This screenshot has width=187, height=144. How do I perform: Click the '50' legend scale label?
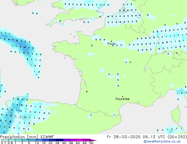(x=91, y=143)
